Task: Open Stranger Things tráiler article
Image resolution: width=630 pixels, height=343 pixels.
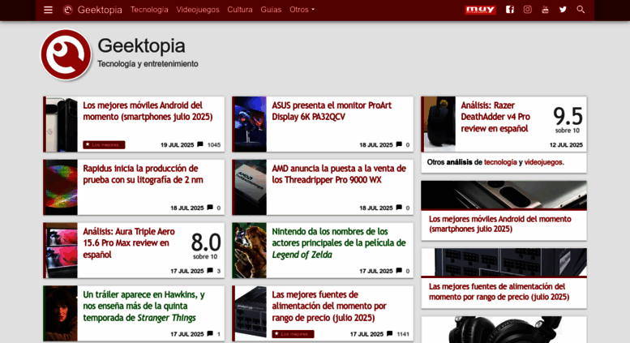Action: click(x=144, y=306)
